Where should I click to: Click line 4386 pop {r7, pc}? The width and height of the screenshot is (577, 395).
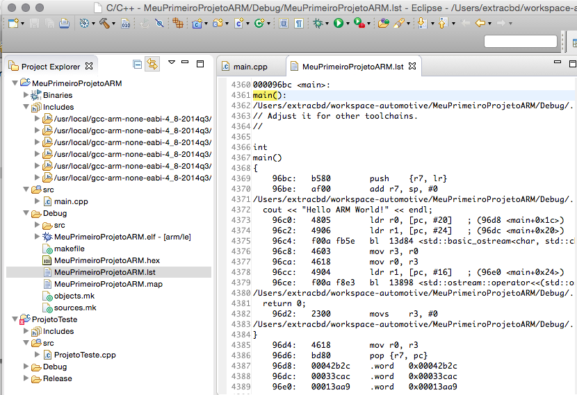[350, 355]
